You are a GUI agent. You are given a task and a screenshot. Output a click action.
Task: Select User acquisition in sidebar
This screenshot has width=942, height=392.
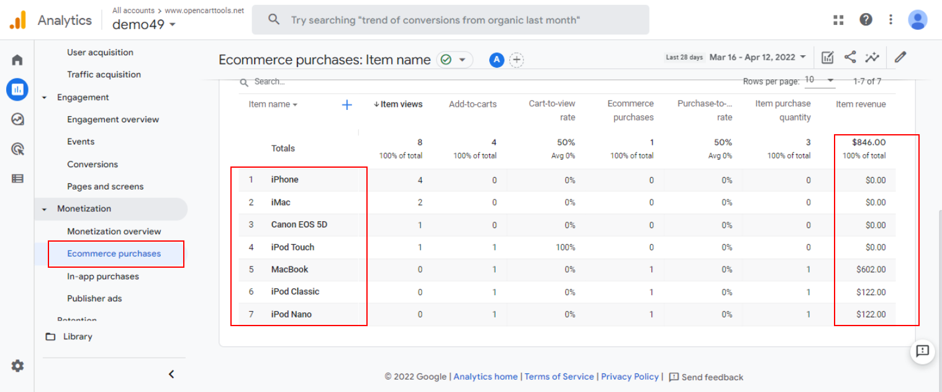pyautogui.click(x=100, y=52)
